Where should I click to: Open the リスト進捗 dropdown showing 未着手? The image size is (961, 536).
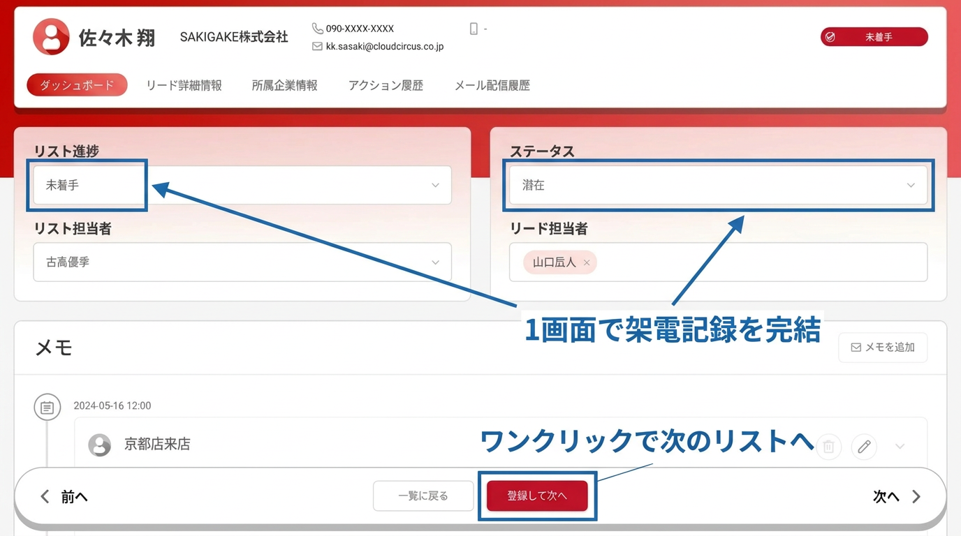tap(242, 185)
